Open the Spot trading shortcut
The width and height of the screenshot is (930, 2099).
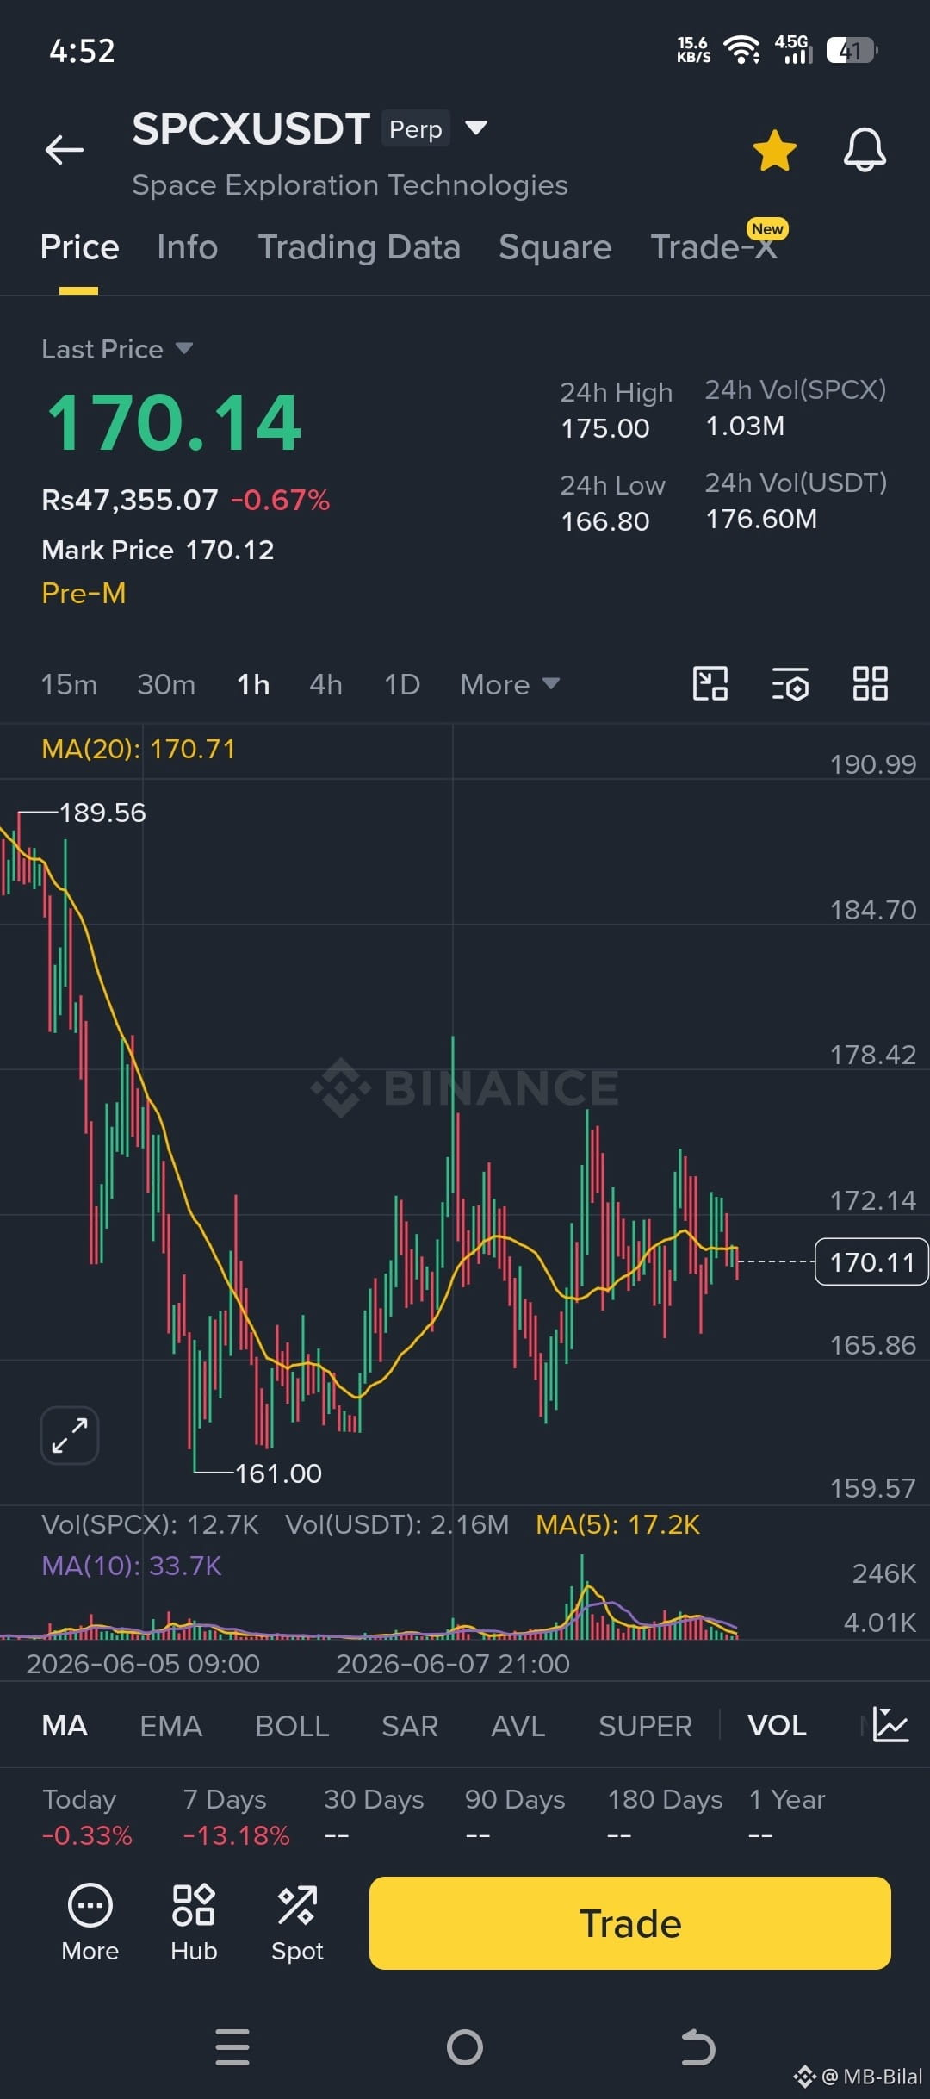click(297, 1922)
